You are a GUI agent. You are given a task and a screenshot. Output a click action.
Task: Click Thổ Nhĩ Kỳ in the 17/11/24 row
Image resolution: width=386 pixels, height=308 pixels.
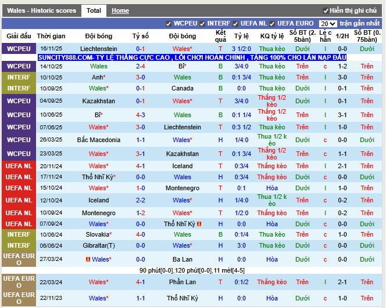[x=99, y=177]
